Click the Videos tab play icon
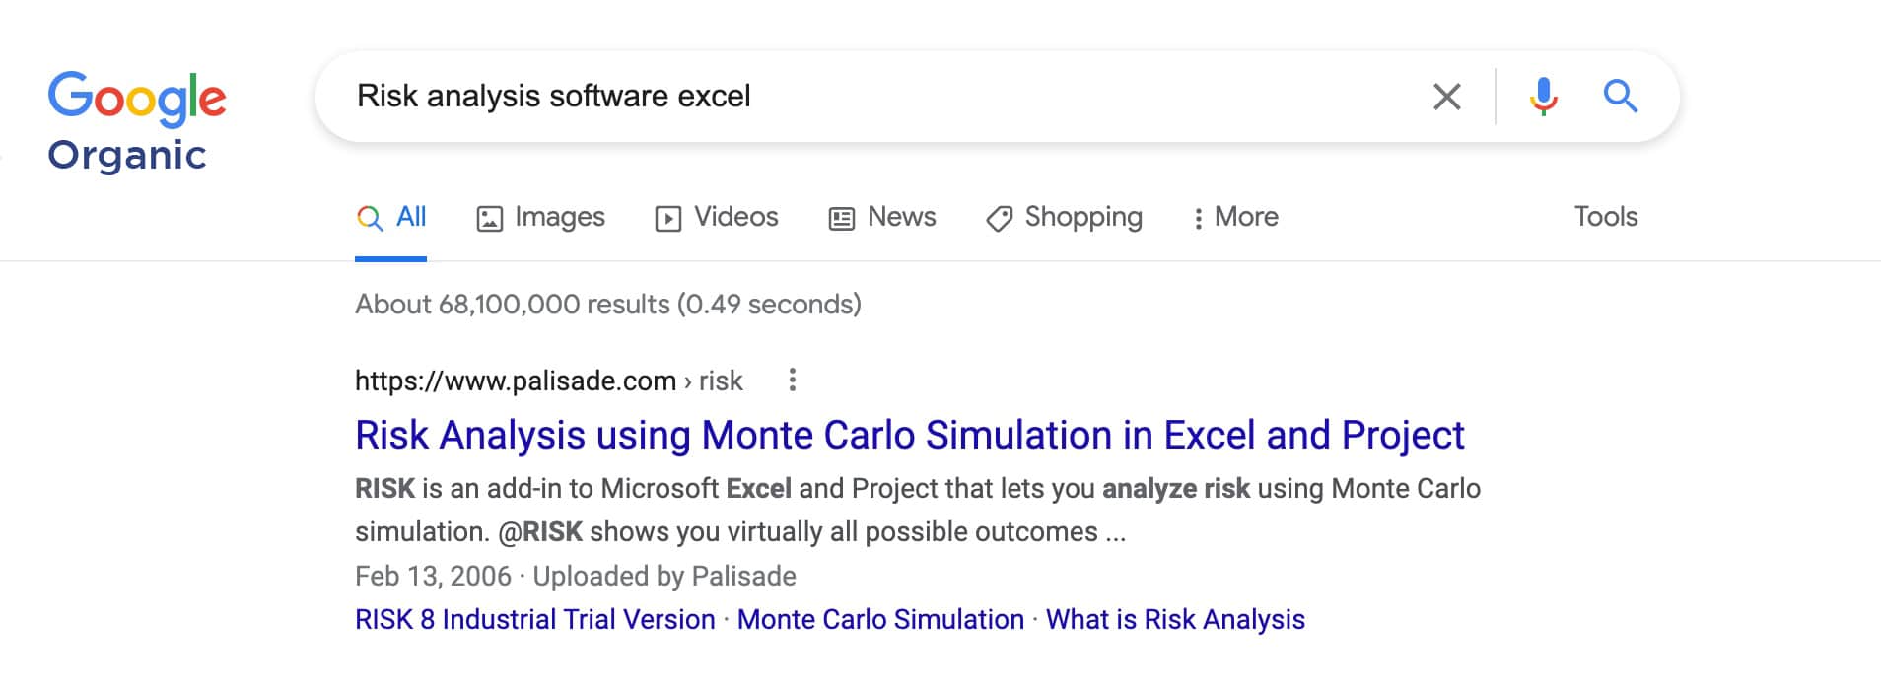This screenshot has height=692, width=1881. tap(667, 218)
